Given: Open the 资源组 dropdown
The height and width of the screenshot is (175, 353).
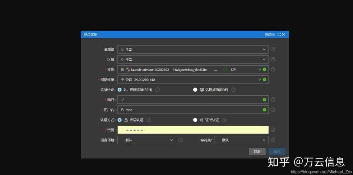Looking at the screenshot, I should (x=193, y=49).
